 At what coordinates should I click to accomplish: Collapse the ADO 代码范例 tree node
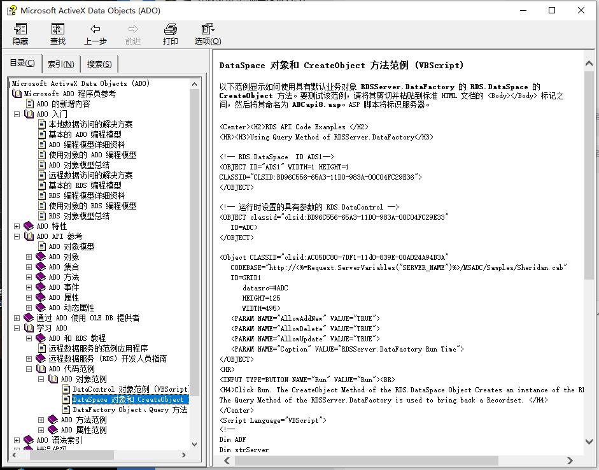(29, 369)
